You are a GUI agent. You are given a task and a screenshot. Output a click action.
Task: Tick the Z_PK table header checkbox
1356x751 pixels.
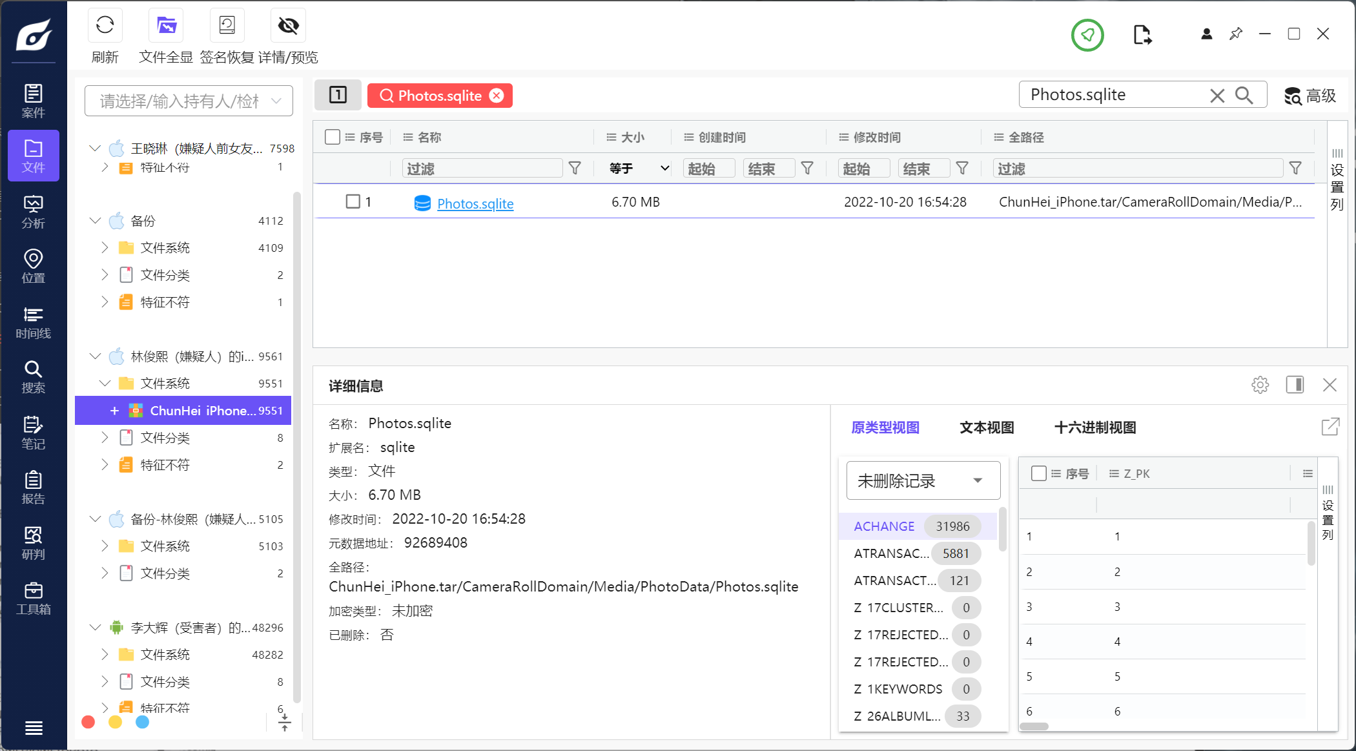tap(1039, 473)
